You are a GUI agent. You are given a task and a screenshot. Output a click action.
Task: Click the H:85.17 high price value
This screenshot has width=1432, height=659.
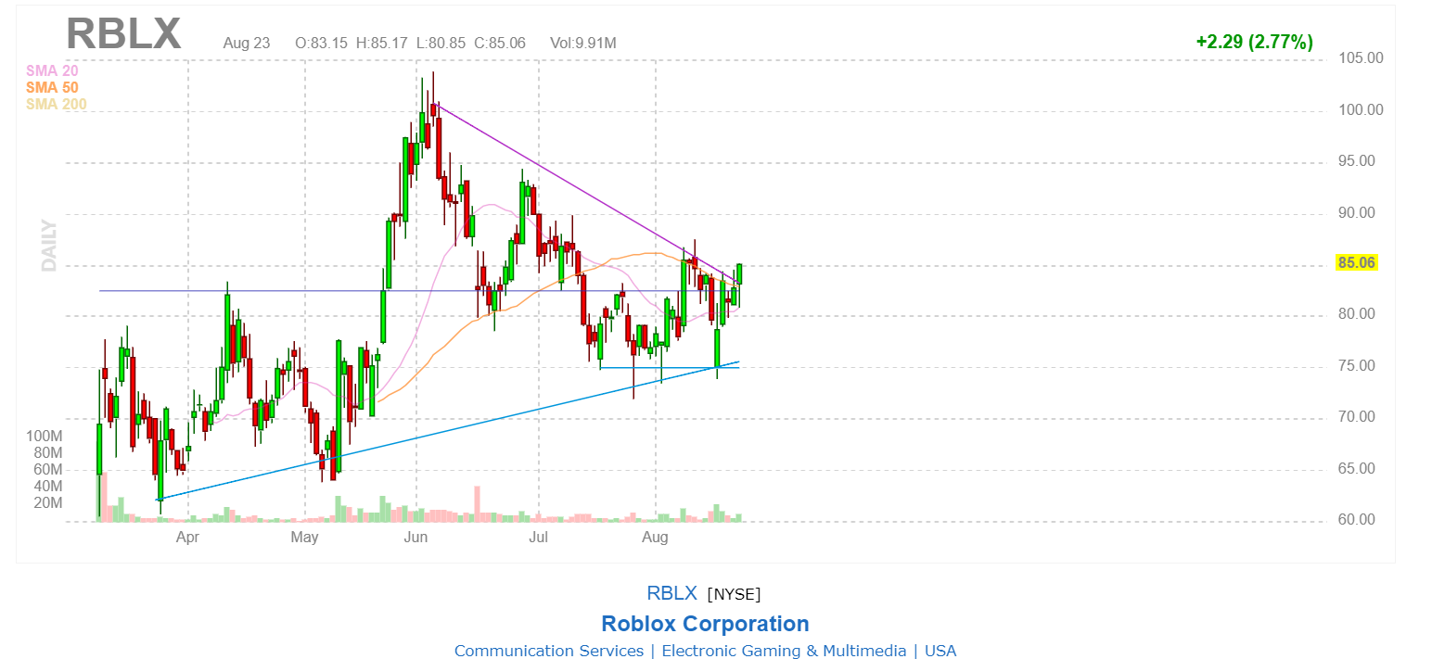(382, 43)
